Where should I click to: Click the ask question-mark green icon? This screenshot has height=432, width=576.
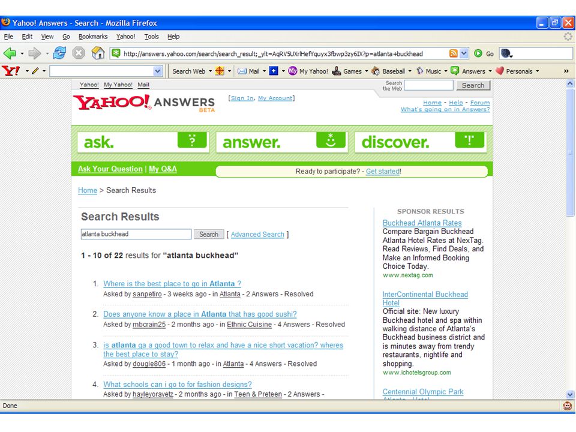[x=192, y=140]
